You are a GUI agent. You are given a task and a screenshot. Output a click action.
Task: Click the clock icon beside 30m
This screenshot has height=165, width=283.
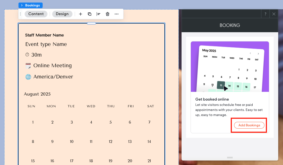click(x=28, y=54)
